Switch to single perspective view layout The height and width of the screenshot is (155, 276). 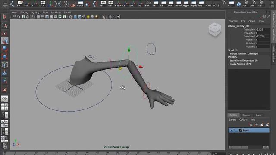click(5, 99)
